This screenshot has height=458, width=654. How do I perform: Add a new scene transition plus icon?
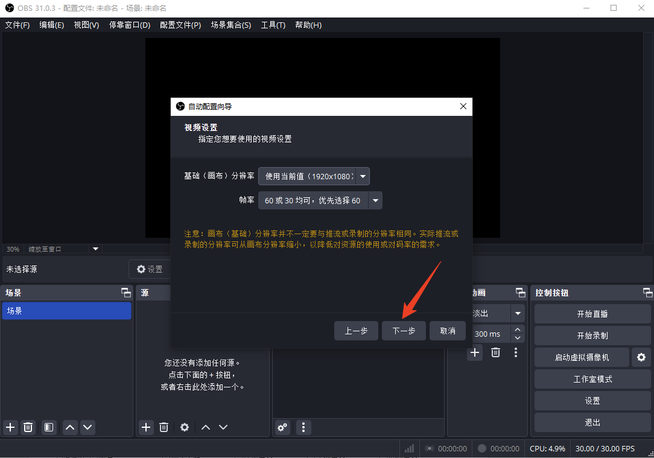(x=475, y=352)
